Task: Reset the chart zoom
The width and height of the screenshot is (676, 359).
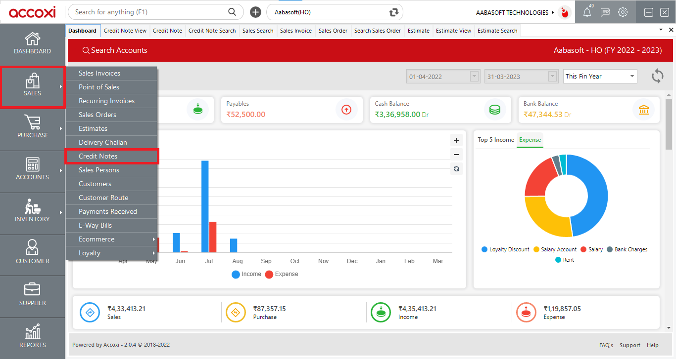Action: click(x=456, y=169)
